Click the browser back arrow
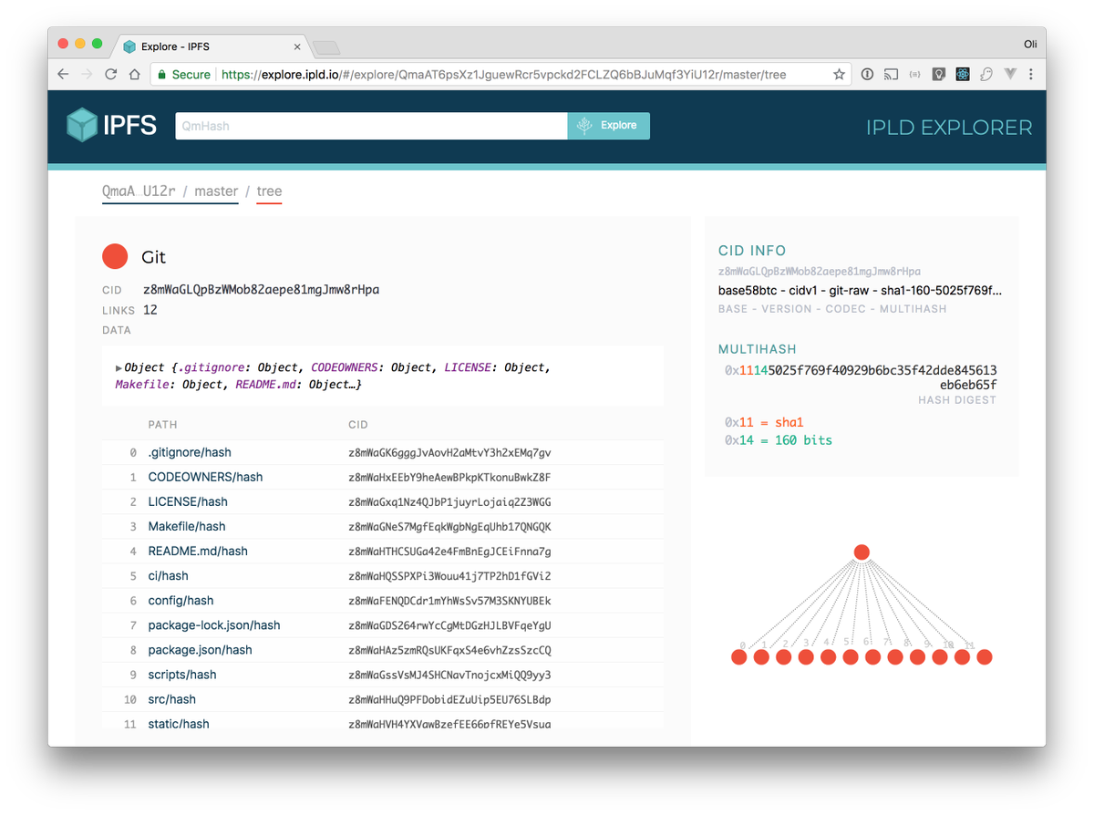1094x815 pixels. [63, 75]
